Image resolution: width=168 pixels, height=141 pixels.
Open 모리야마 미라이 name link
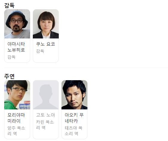[x=16, y=118]
